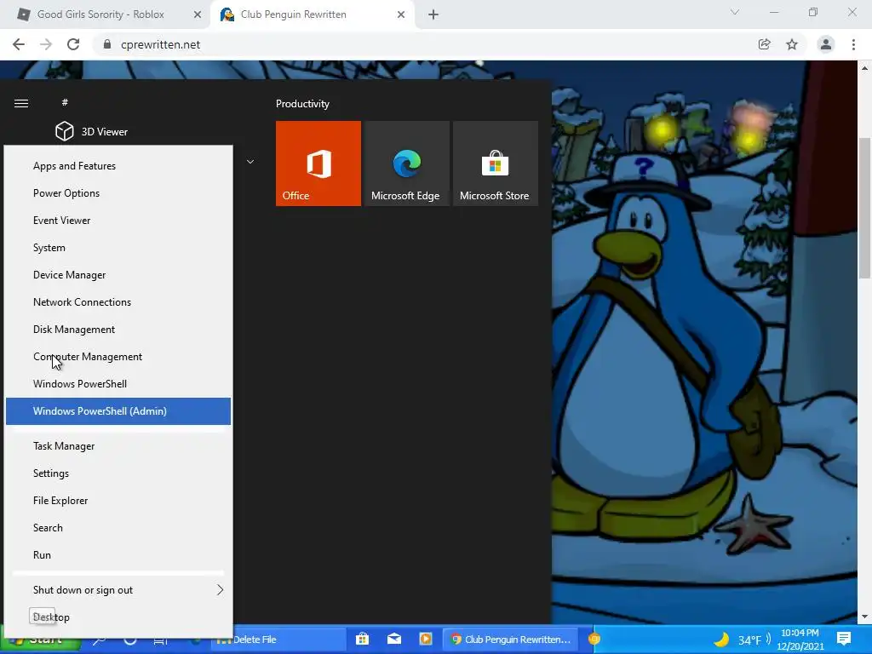Share this page via the share icon

point(764,44)
